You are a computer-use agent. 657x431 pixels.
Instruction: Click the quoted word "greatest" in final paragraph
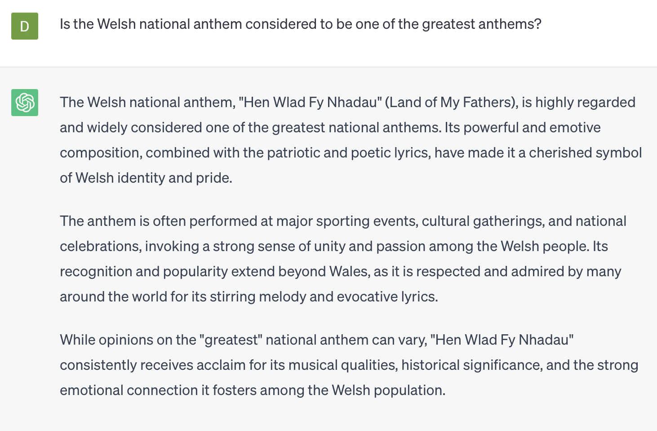click(x=231, y=340)
